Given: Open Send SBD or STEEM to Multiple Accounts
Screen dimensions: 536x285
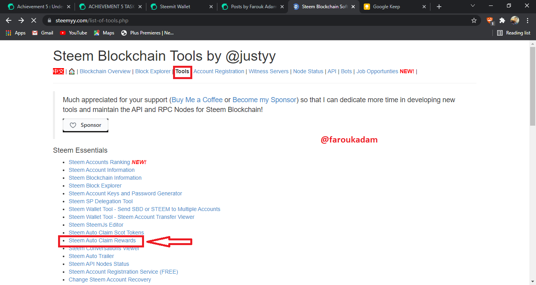Looking at the screenshot, I should pyautogui.click(x=144, y=209).
